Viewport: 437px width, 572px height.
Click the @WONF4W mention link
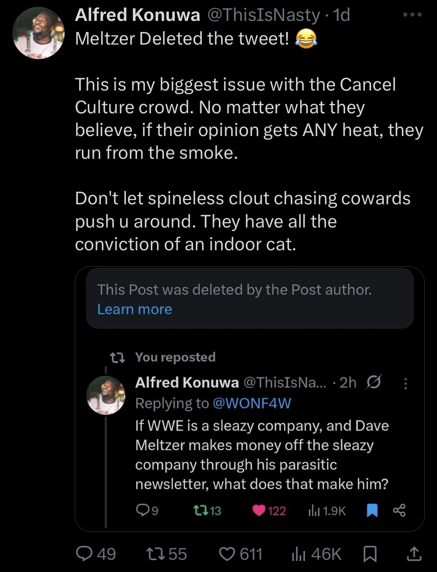pyautogui.click(x=252, y=403)
